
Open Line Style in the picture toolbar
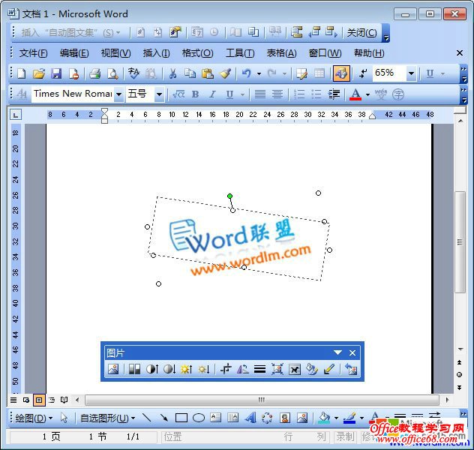tap(259, 369)
